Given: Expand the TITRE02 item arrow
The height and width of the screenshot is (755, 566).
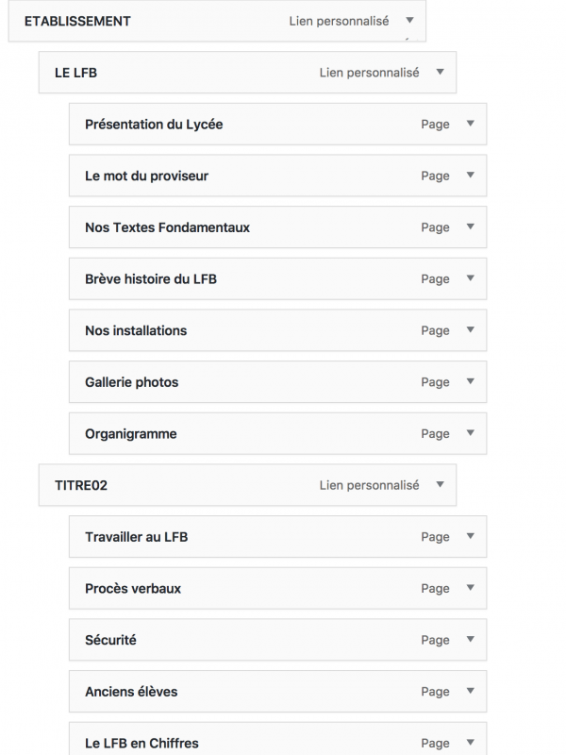Looking at the screenshot, I should (x=440, y=485).
